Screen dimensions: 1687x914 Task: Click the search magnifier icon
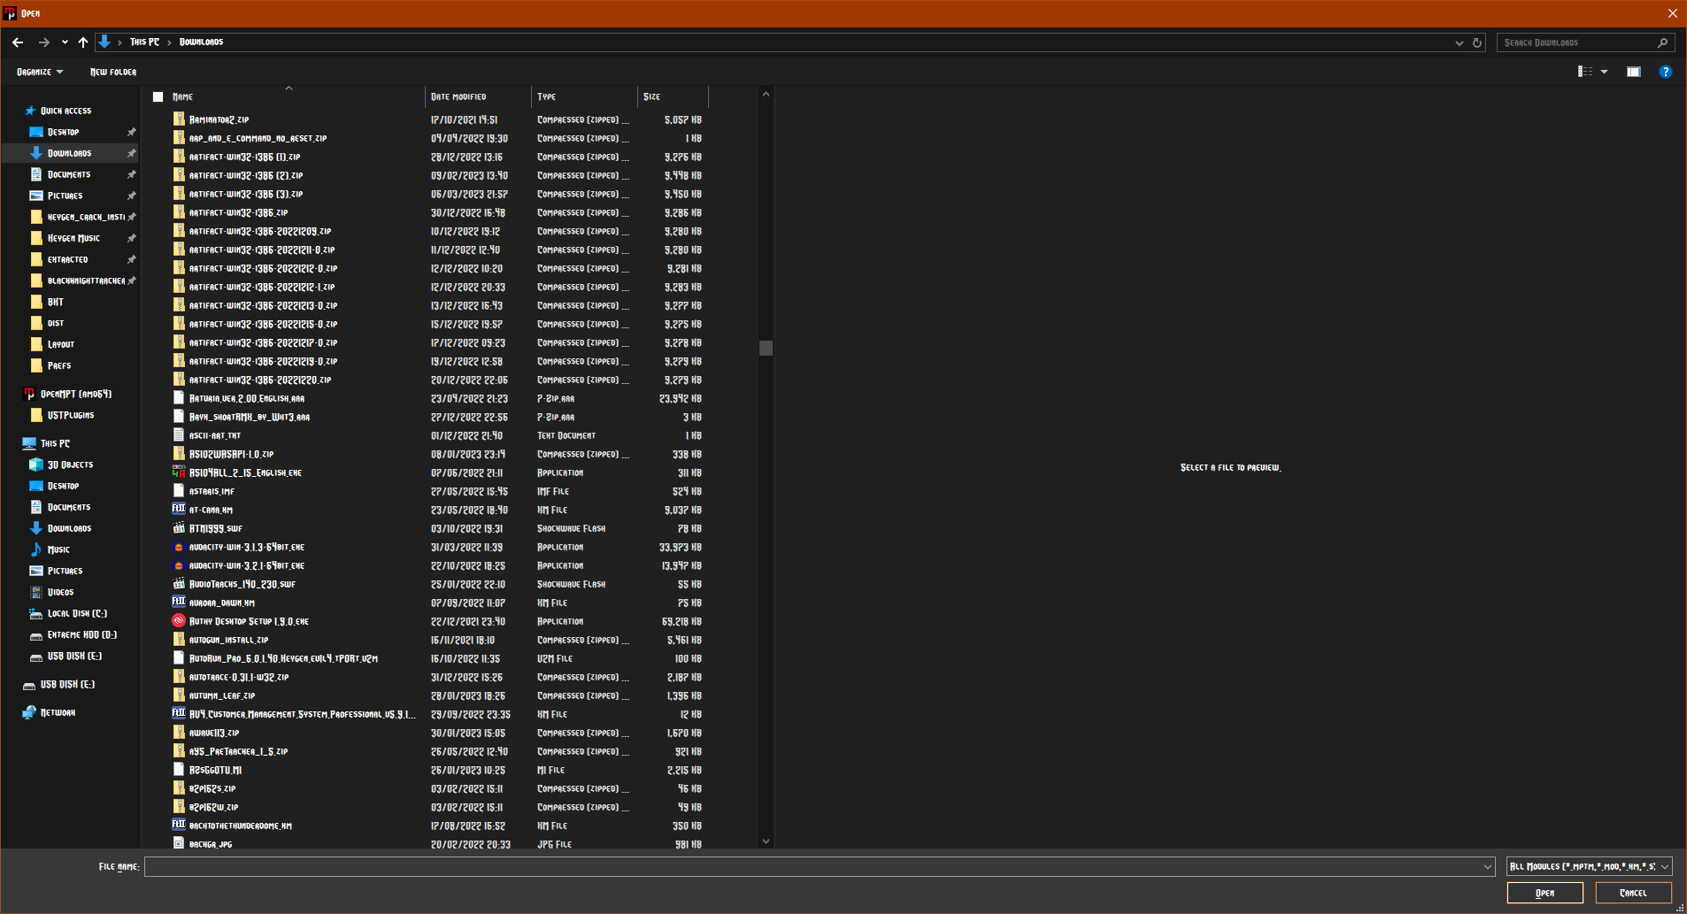click(x=1662, y=42)
